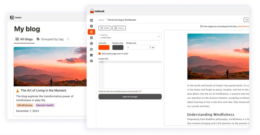260x135 pixels.
Task: Click the Notion logo icon
Action: [x=12, y=18]
